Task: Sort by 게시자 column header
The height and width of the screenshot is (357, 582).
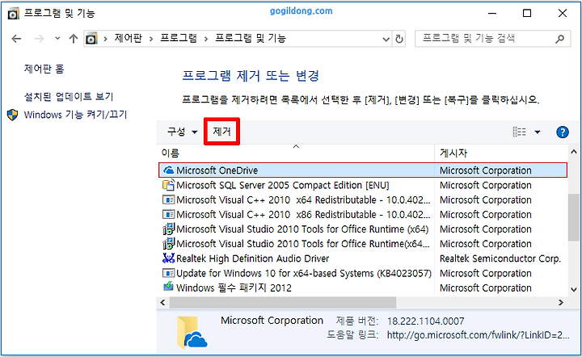Action: point(453,153)
